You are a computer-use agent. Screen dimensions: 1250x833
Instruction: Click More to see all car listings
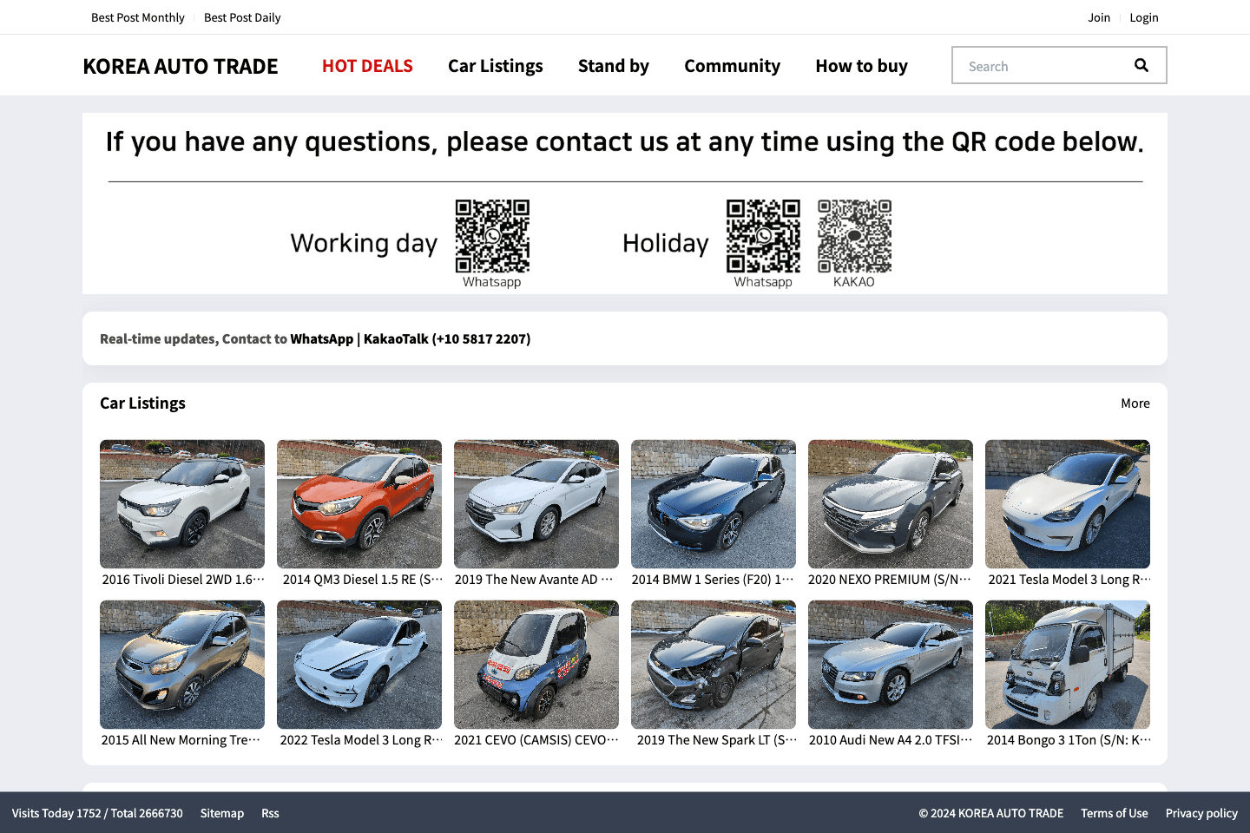pos(1135,403)
